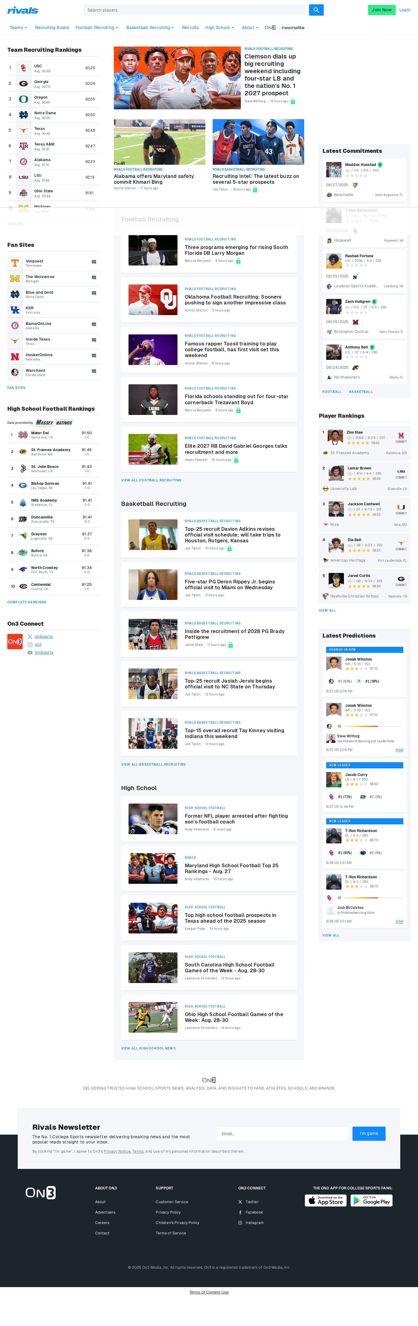Screen dimensions: 418x1326
Task: Click Intel link on Steve Wiltfong prediction
Action: [x=399, y=750]
